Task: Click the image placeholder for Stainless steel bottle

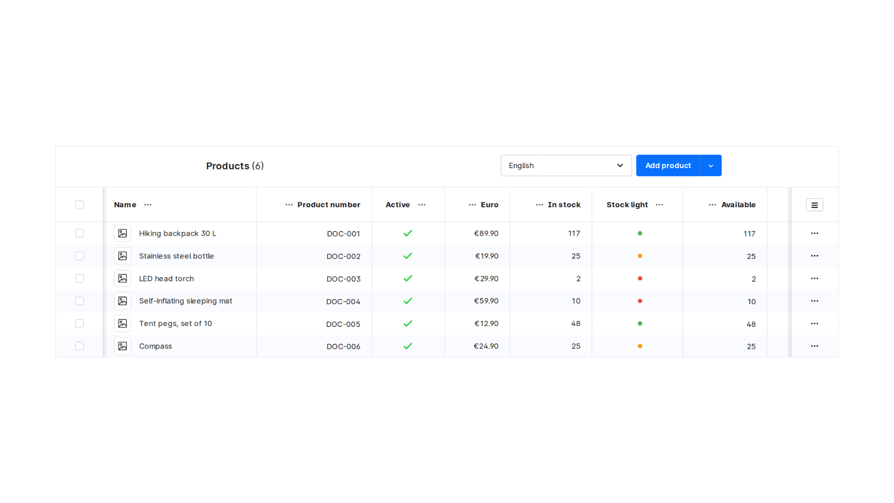Action: (122, 256)
